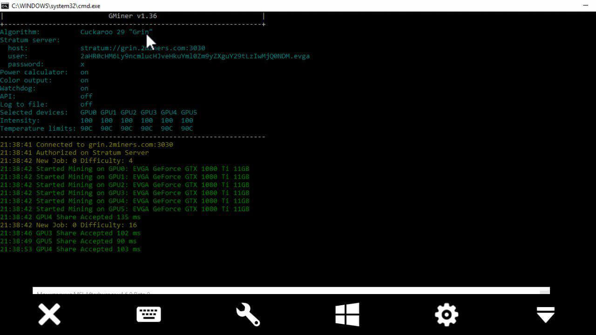The height and width of the screenshot is (335, 596).
Task: Hide the toolbar with the down arrow icon
Action: tap(545, 315)
